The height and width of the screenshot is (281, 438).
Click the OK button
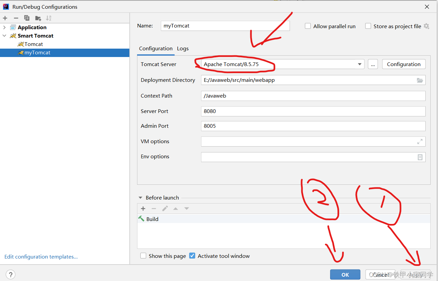345,275
